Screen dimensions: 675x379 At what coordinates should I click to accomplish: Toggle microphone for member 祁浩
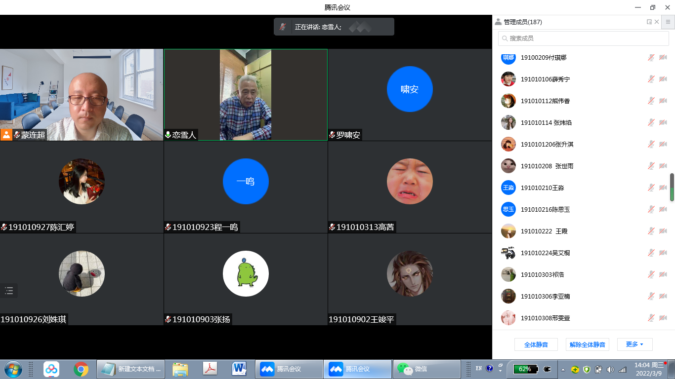tap(651, 275)
